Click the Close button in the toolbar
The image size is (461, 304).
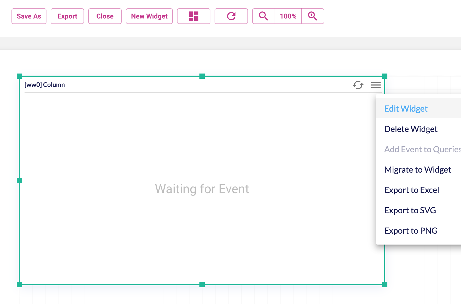tap(105, 16)
